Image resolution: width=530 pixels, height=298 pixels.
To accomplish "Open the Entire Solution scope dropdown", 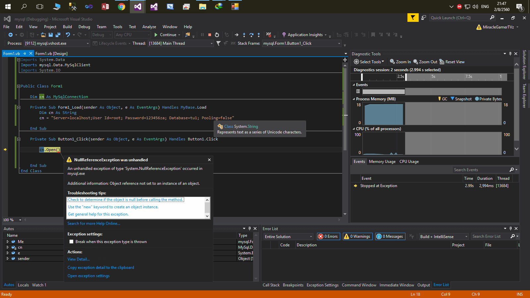I will [x=288, y=236].
